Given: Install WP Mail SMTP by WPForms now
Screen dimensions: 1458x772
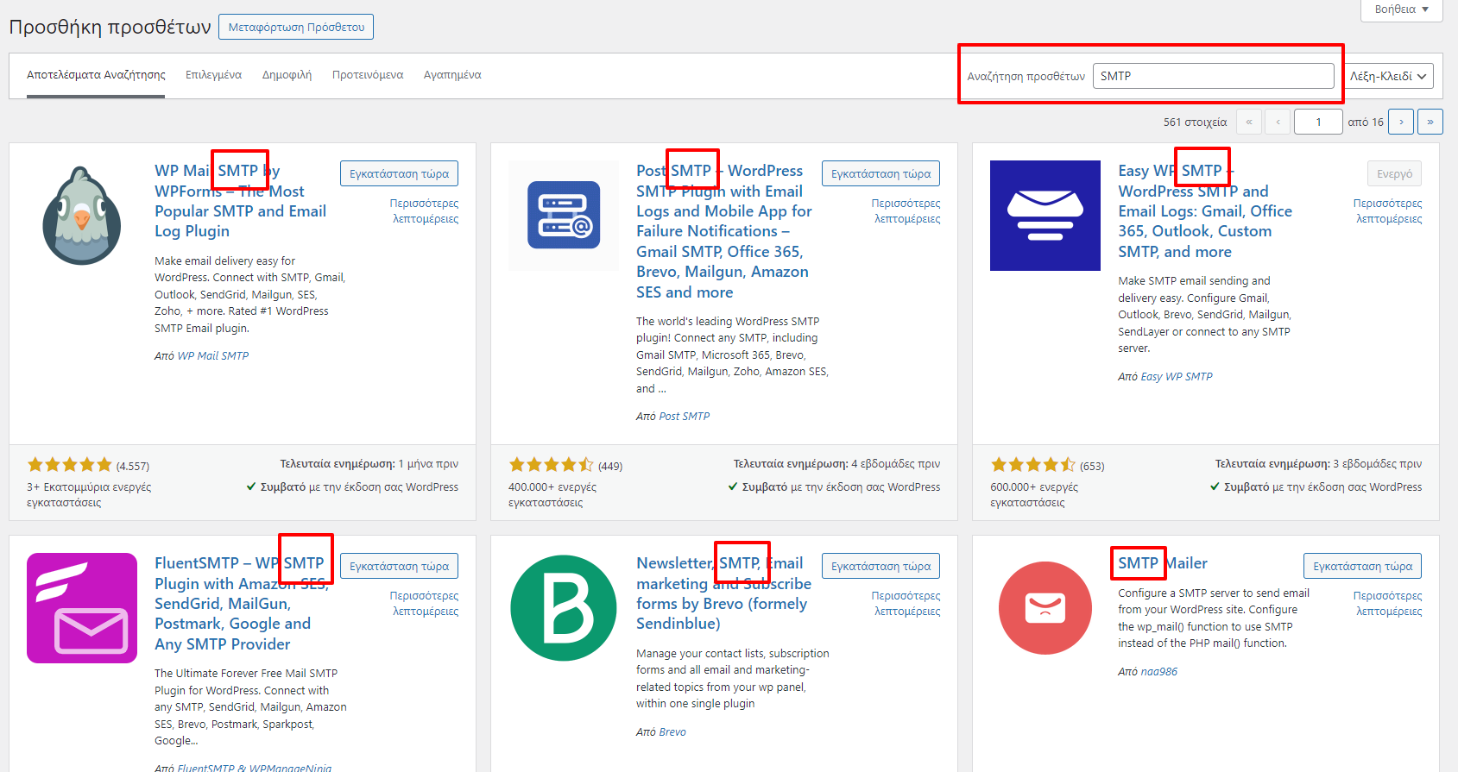Looking at the screenshot, I should tap(399, 173).
